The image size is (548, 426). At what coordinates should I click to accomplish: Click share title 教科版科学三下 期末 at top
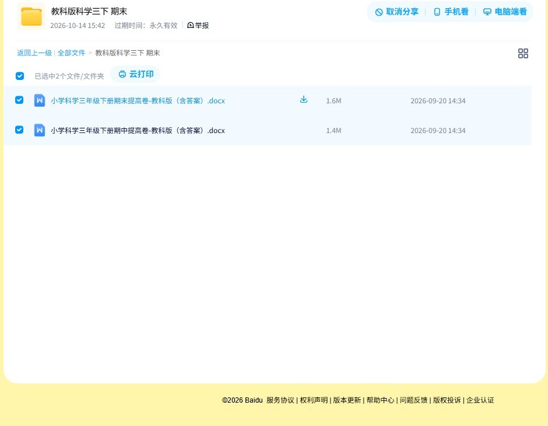89,11
